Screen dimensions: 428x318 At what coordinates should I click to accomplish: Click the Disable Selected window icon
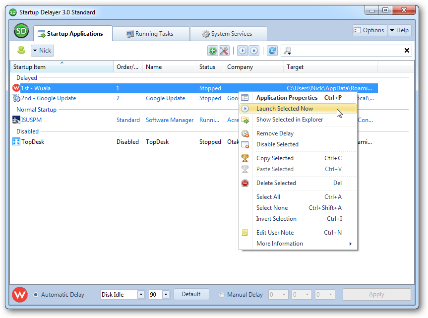click(245, 144)
